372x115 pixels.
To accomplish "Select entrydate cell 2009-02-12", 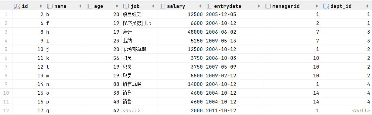I will [234, 76].
